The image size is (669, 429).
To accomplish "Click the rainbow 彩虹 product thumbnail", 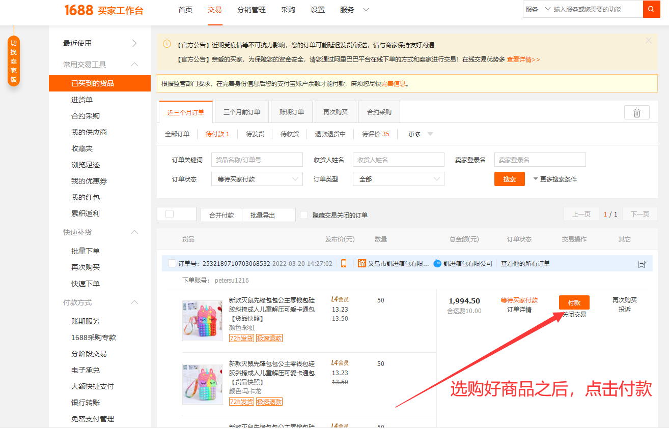I will (x=203, y=321).
